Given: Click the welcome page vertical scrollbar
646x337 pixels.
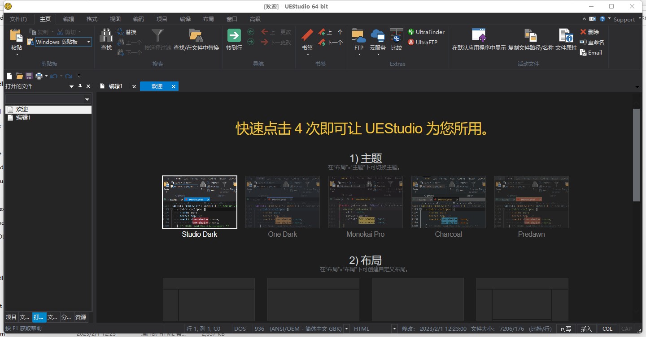Looking at the screenshot, I should [x=636, y=155].
